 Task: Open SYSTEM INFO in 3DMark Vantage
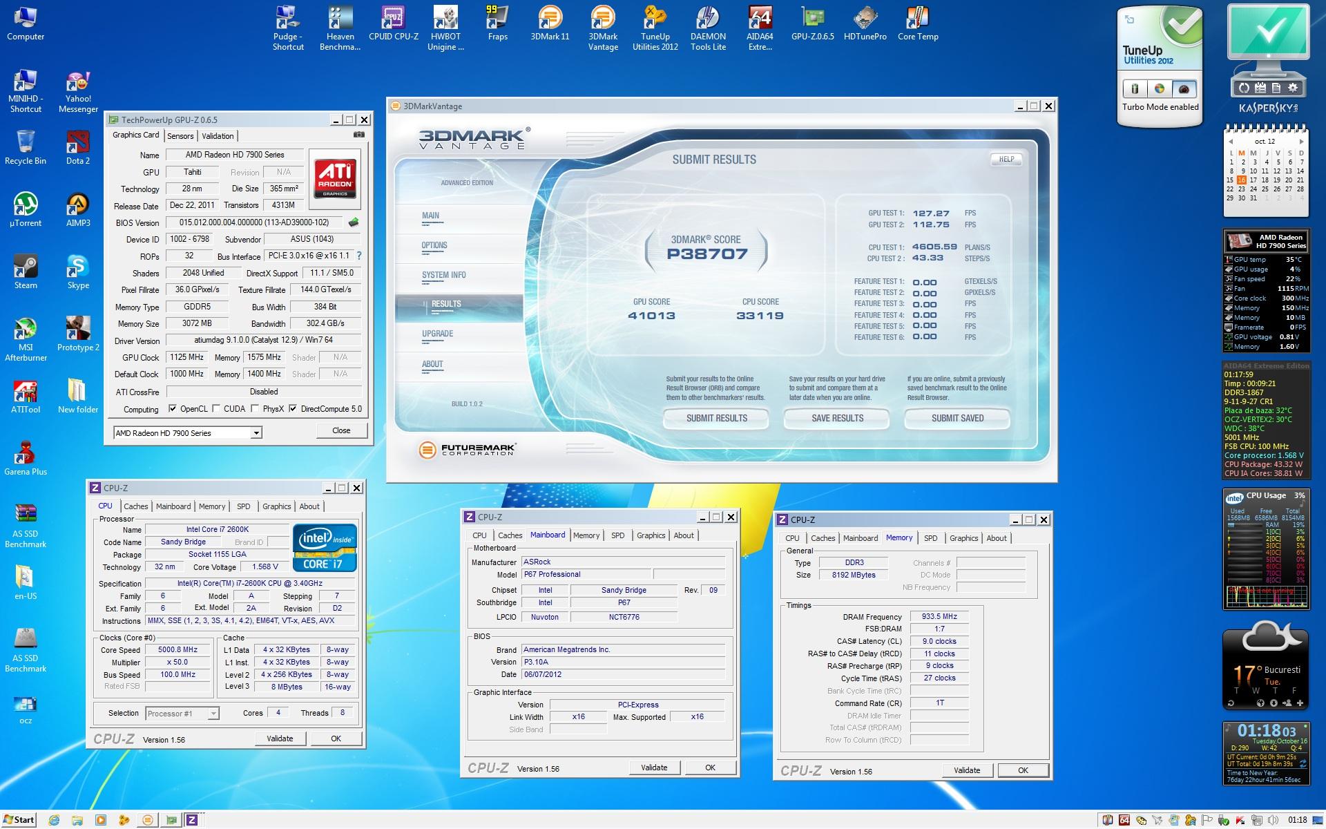coord(444,275)
